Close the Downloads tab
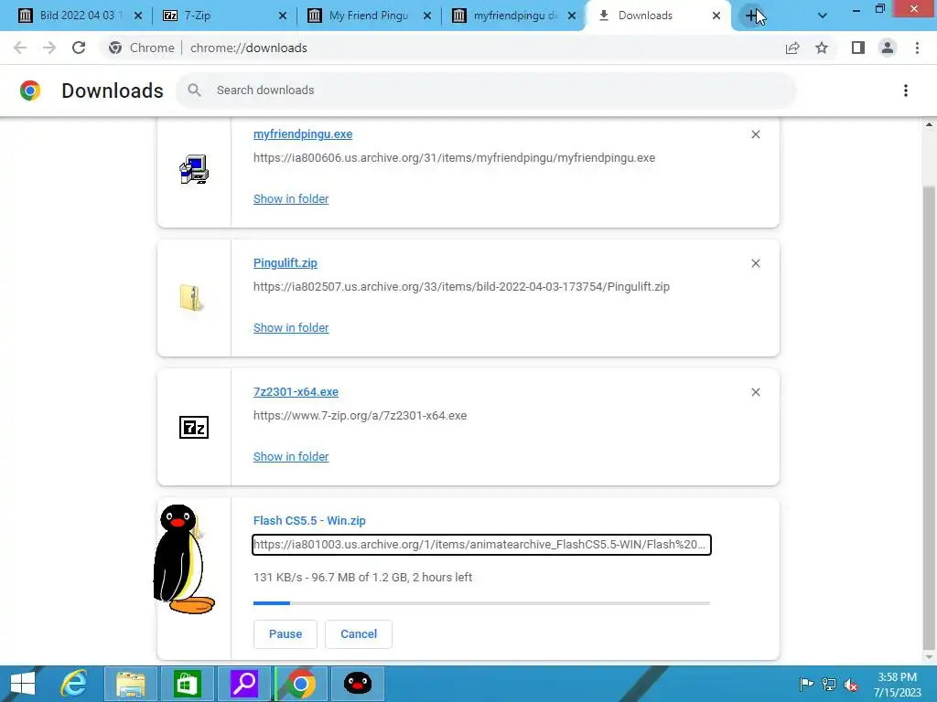Viewport: 937px width, 702px height. point(716,16)
